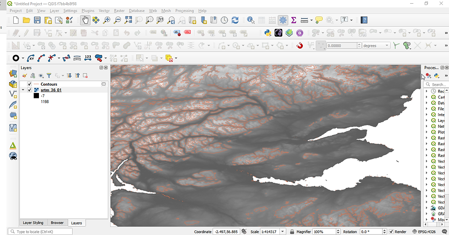Uncheck the Contours layer visibility checkbox
The image size is (449, 235).
(30, 84)
